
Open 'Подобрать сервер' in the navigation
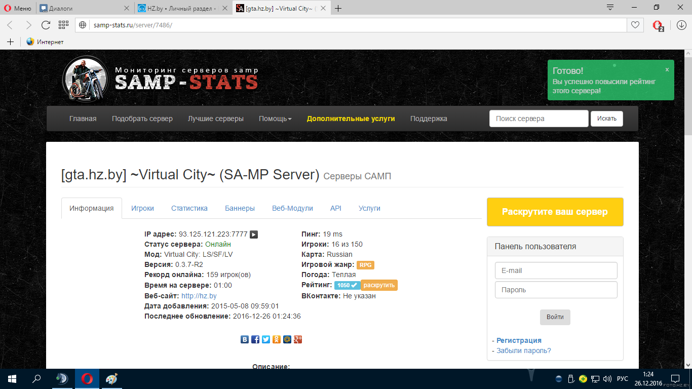142,119
